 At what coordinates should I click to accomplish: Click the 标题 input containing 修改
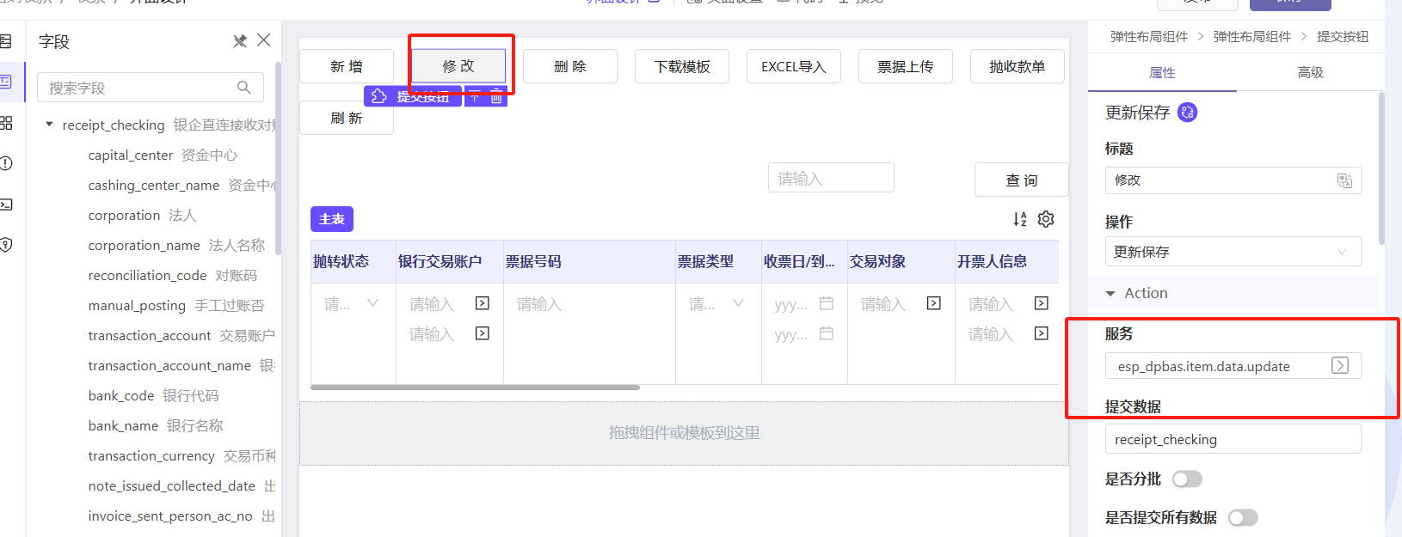tap(1233, 180)
